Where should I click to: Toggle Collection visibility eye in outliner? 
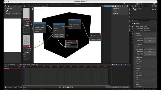pyautogui.click(x=154, y=10)
